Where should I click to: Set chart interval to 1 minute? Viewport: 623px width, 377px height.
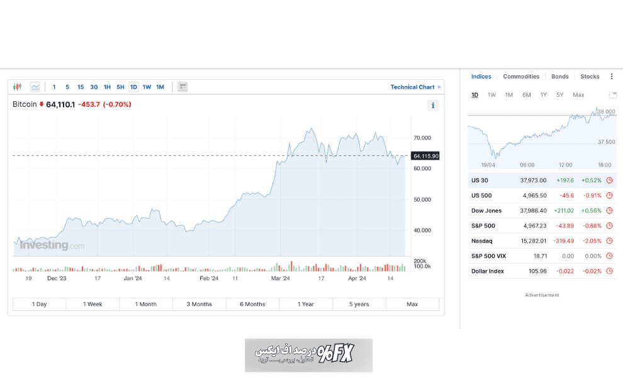click(x=54, y=87)
